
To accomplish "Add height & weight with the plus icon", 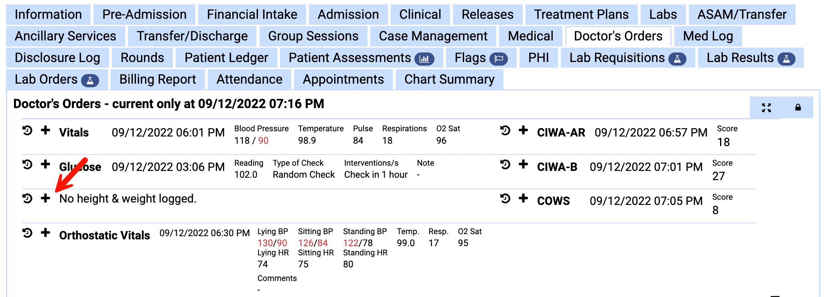I will coord(46,198).
